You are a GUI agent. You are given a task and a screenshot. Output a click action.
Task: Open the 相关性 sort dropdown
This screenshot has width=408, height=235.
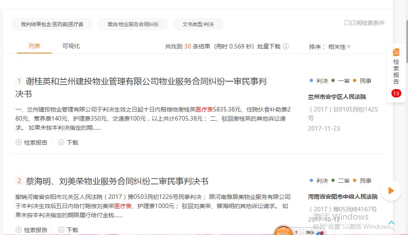point(339,47)
